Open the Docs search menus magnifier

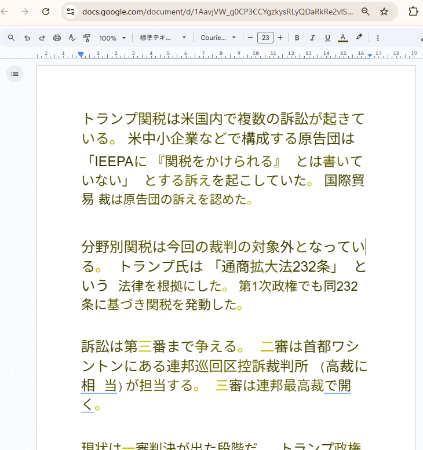(x=11, y=38)
